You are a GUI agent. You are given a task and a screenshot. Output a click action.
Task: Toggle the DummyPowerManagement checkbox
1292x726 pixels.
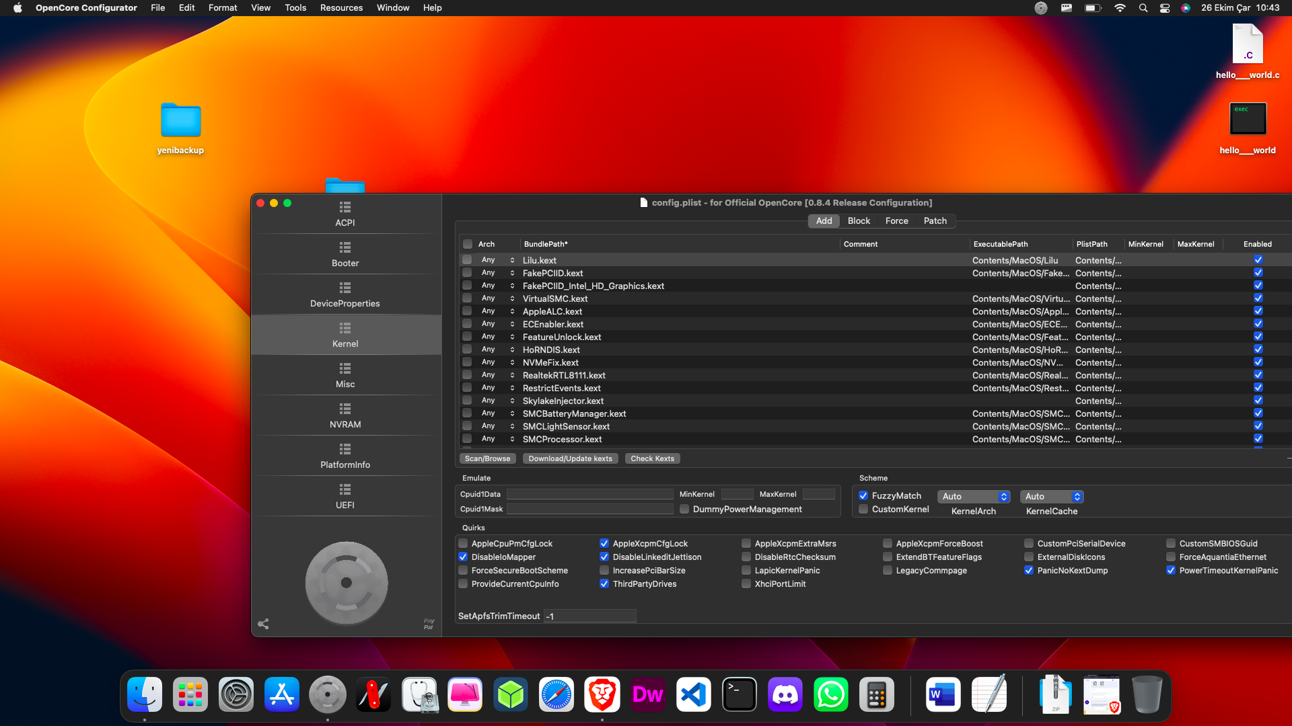684,509
